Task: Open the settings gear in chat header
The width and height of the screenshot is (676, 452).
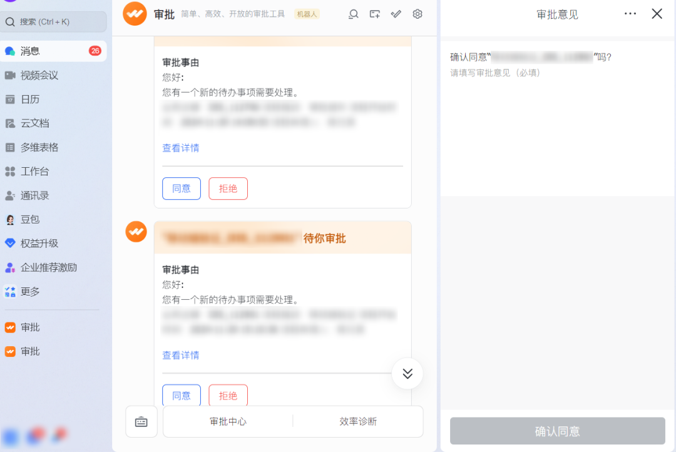Action: click(x=417, y=14)
